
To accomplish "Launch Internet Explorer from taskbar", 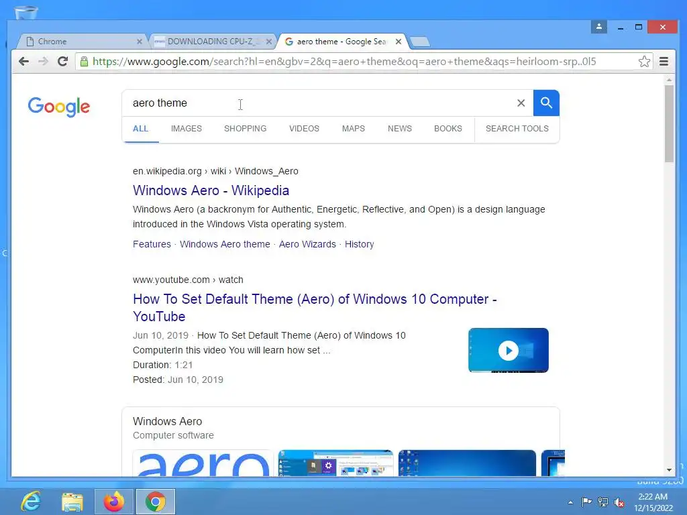I will coord(31,502).
